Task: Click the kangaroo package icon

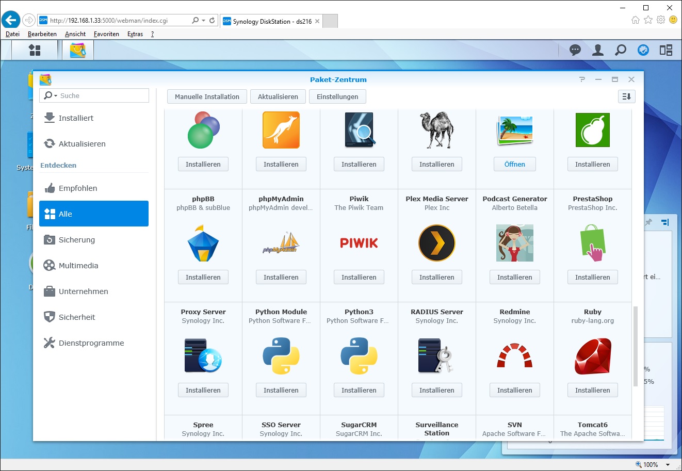Action: (x=281, y=130)
